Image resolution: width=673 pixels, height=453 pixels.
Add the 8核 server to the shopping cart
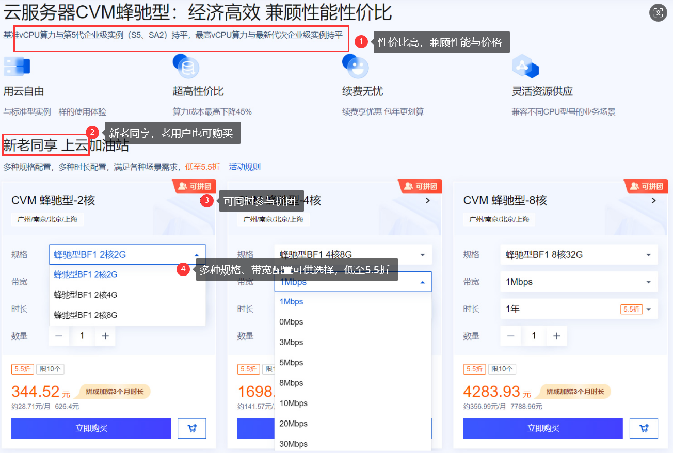pos(644,428)
